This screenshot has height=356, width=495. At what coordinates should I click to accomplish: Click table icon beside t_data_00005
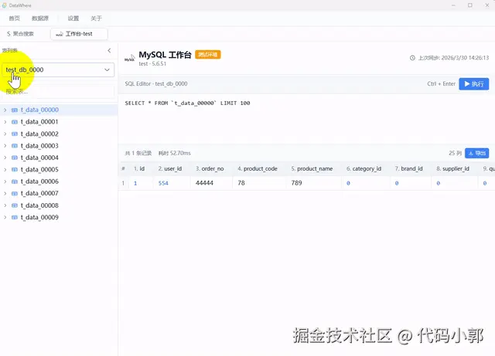[x=15, y=169]
